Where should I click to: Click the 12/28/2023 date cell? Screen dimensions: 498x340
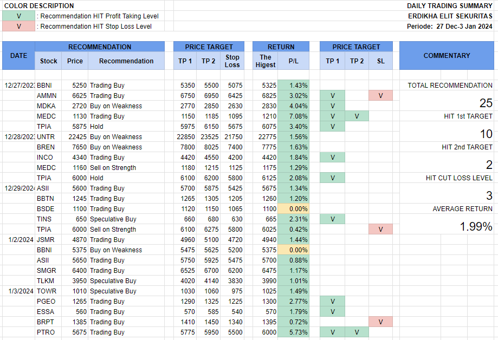point(20,137)
